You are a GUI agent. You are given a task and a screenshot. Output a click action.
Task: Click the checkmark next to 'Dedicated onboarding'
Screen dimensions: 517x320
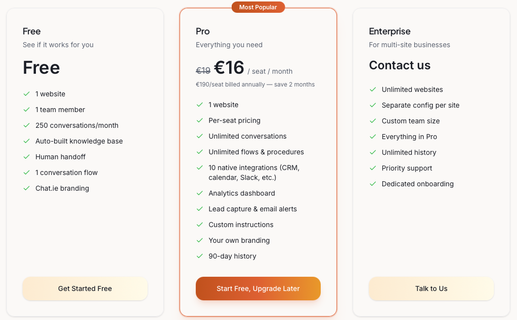pyautogui.click(x=373, y=184)
